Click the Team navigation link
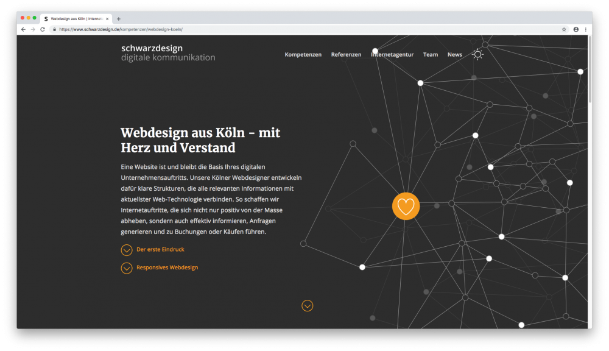 pos(430,54)
